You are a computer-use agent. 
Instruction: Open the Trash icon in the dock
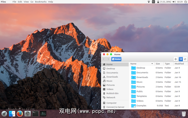(x=184, y=114)
